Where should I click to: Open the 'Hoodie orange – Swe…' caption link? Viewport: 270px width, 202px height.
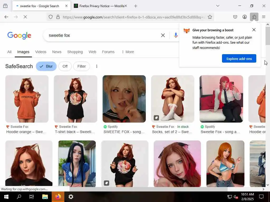26,132
